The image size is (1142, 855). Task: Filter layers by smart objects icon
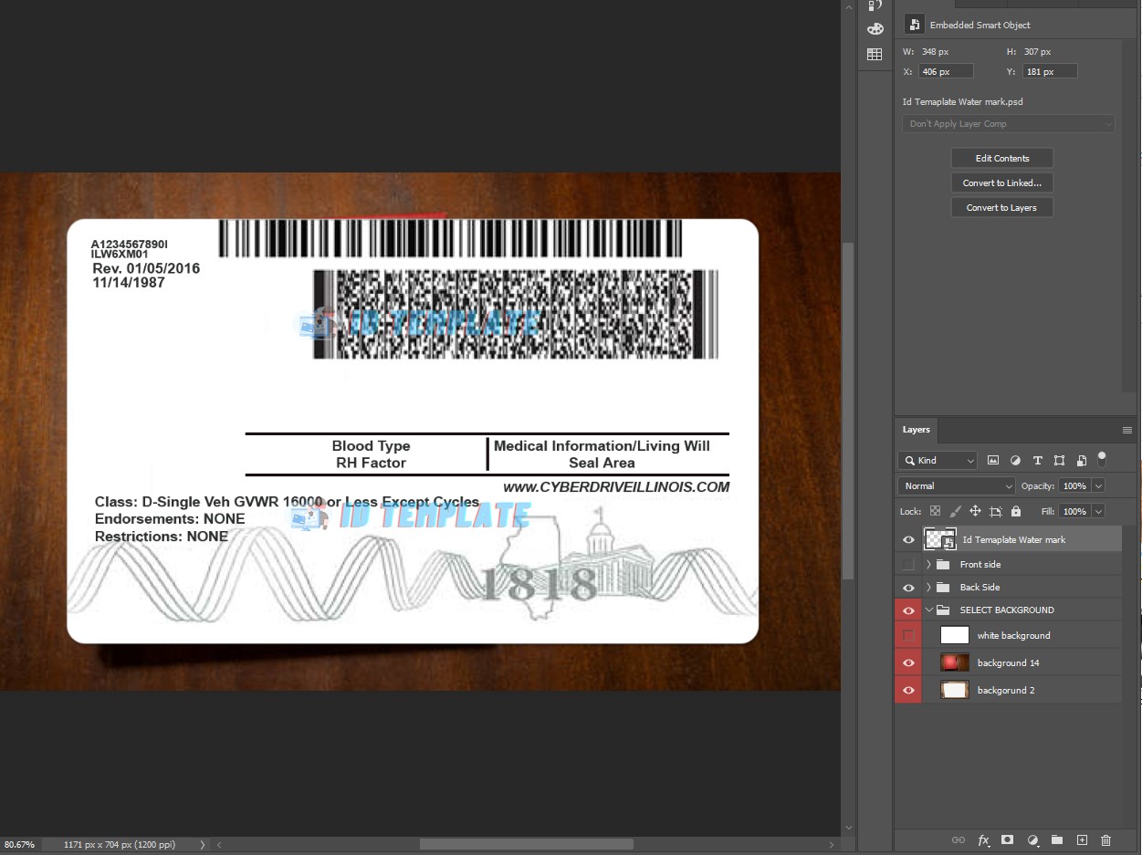click(1081, 461)
